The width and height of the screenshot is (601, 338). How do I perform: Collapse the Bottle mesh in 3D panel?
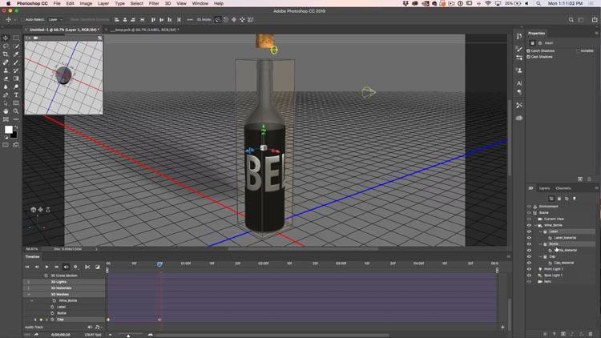click(541, 244)
